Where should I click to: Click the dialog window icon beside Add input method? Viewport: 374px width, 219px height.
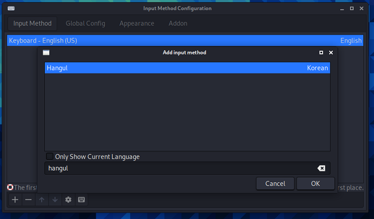(46, 53)
